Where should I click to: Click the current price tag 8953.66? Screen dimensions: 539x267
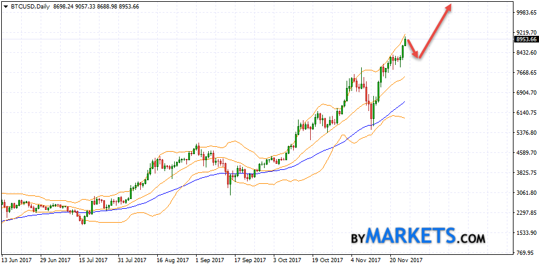click(526, 39)
